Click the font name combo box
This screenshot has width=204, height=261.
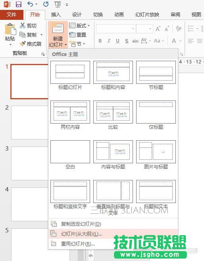click(x=116, y=29)
